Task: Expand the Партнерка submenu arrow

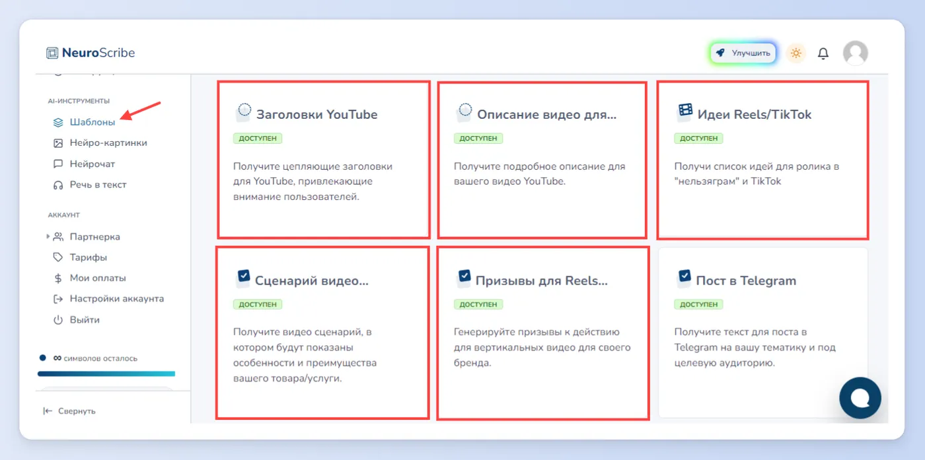Action: point(48,236)
